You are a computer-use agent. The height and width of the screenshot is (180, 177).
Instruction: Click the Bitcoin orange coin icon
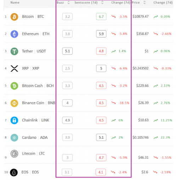tap(14, 17)
